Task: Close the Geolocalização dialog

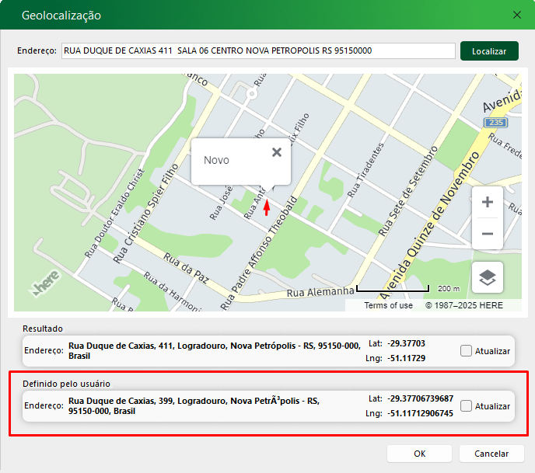Action: click(x=517, y=15)
